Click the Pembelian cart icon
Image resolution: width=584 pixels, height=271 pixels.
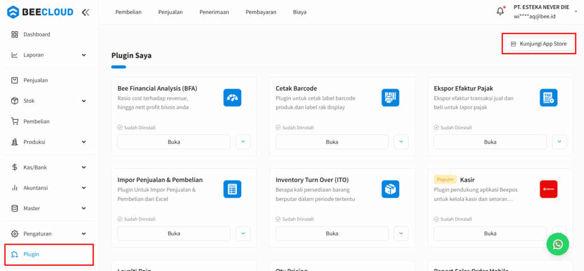pos(14,121)
